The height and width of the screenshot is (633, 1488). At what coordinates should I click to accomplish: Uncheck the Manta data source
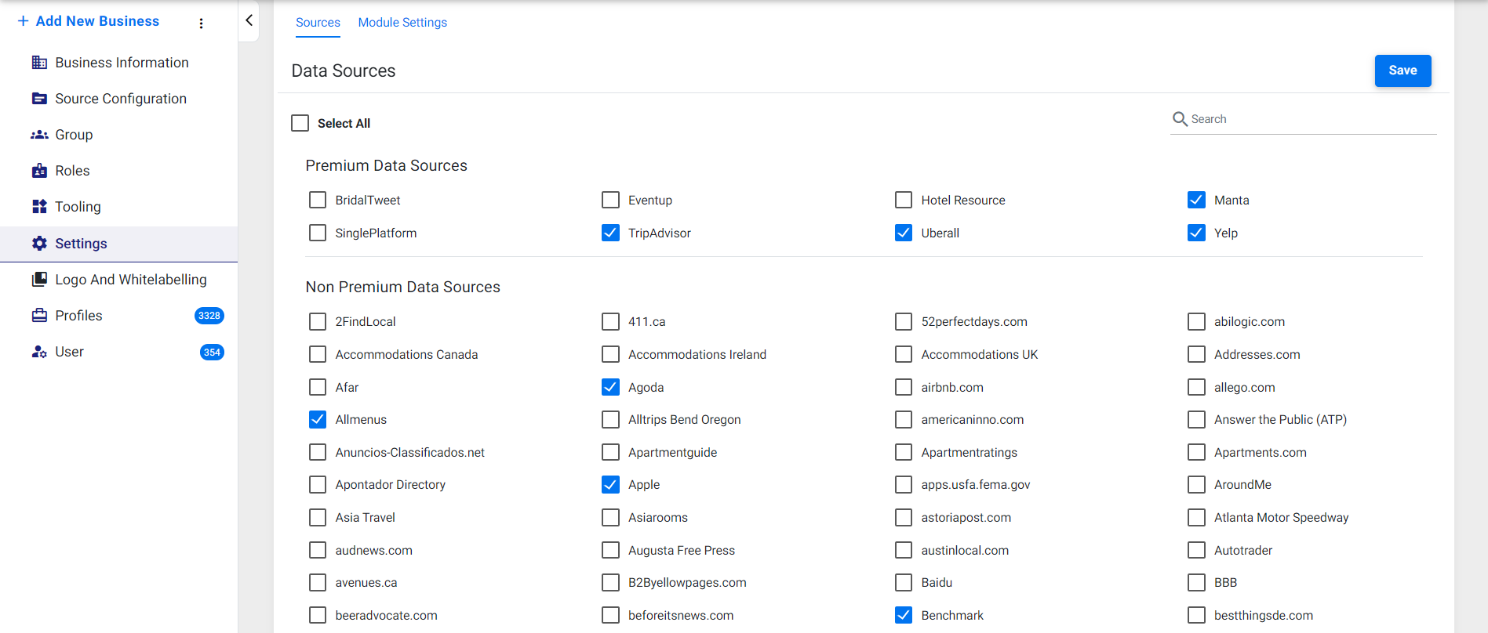click(x=1196, y=200)
